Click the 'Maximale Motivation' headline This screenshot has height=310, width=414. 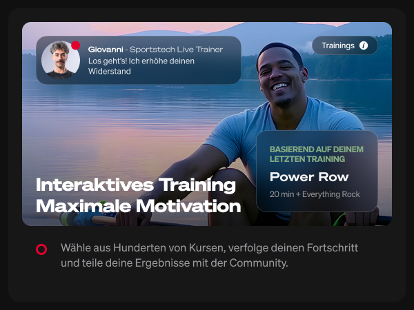(x=139, y=206)
